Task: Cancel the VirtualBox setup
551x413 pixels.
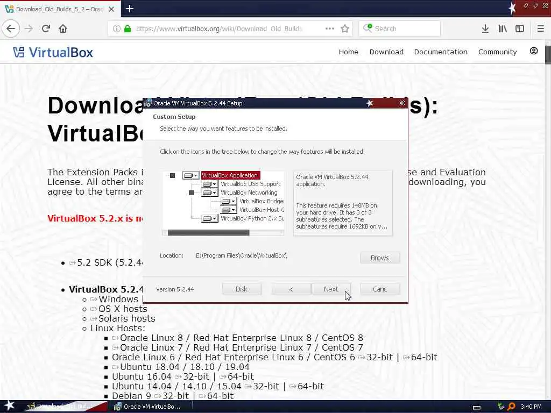Action: click(380, 289)
